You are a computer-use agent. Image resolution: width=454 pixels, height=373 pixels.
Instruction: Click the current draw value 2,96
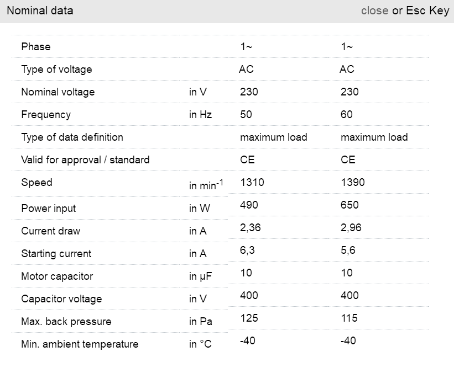coord(351,228)
